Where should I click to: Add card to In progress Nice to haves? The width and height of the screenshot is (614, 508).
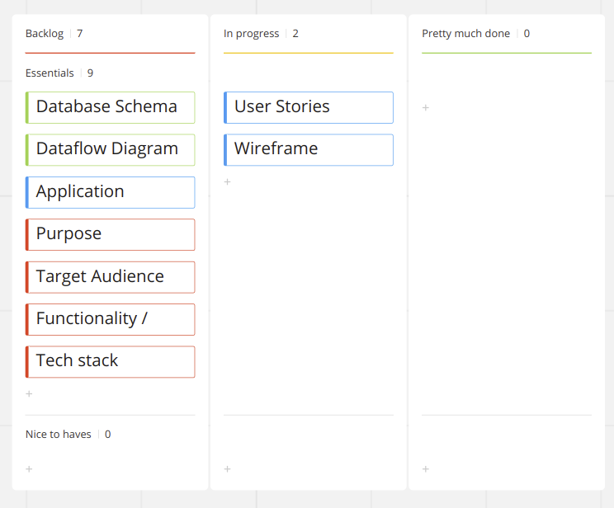pos(228,469)
